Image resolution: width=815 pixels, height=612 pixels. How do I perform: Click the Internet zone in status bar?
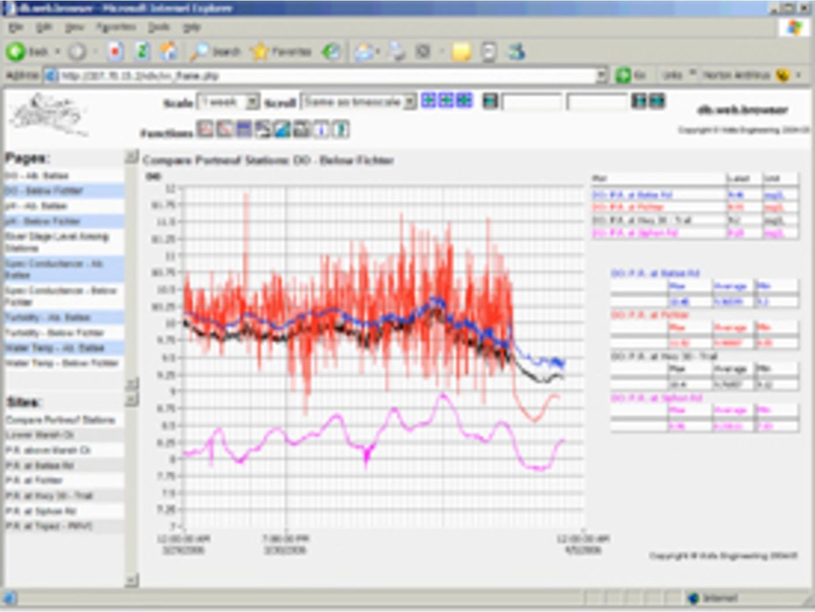tap(713, 598)
